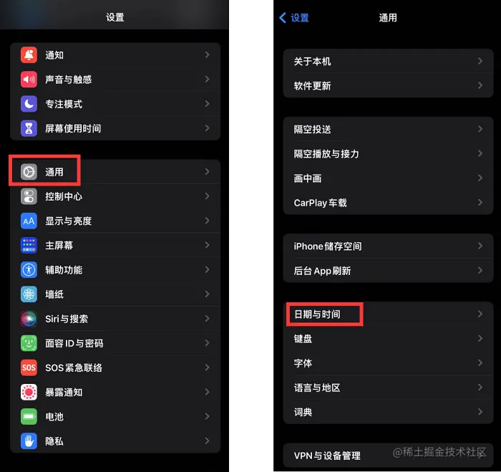Screen dimensions: 501x472
Task: Open the gear 通用 icon
Action: tap(29, 172)
